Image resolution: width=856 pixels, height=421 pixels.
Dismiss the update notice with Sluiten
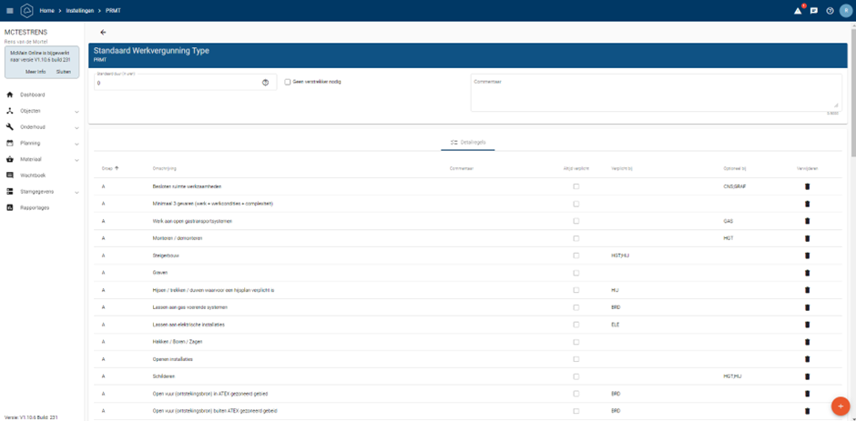coord(64,71)
